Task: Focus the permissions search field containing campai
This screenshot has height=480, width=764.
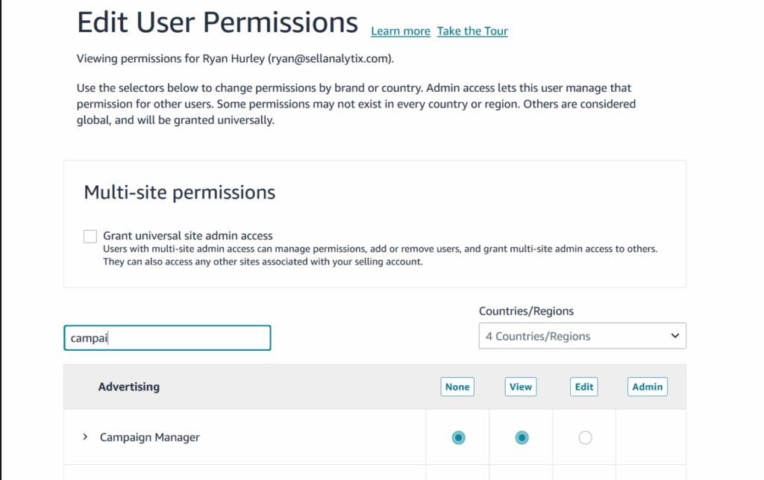Action: tap(167, 338)
